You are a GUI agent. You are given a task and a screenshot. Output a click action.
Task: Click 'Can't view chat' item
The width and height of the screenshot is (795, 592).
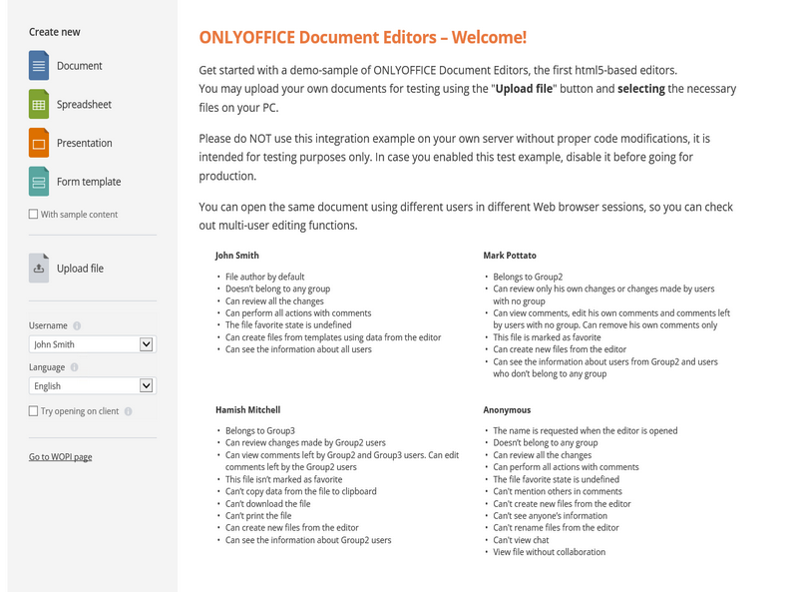[521, 540]
